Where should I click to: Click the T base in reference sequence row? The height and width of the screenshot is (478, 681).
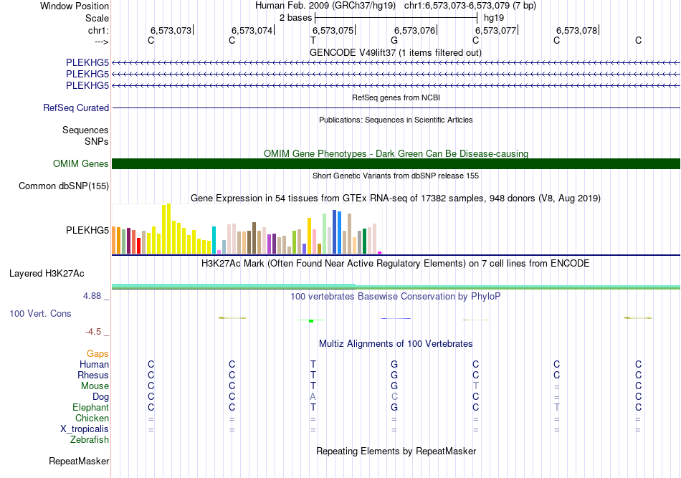coord(313,40)
